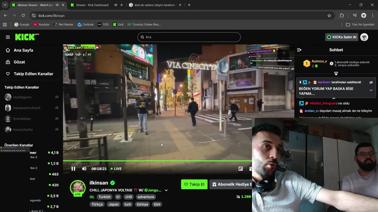The width and height of the screenshot is (378, 212).
Task: Open the Net Master bookmark
Action: point(63,24)
